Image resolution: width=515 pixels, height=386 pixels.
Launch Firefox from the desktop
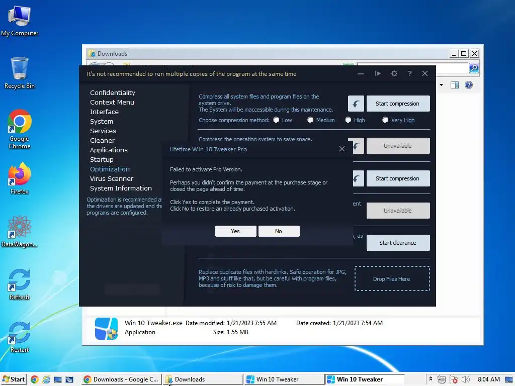pyautogui.click(x=20, y=178)
